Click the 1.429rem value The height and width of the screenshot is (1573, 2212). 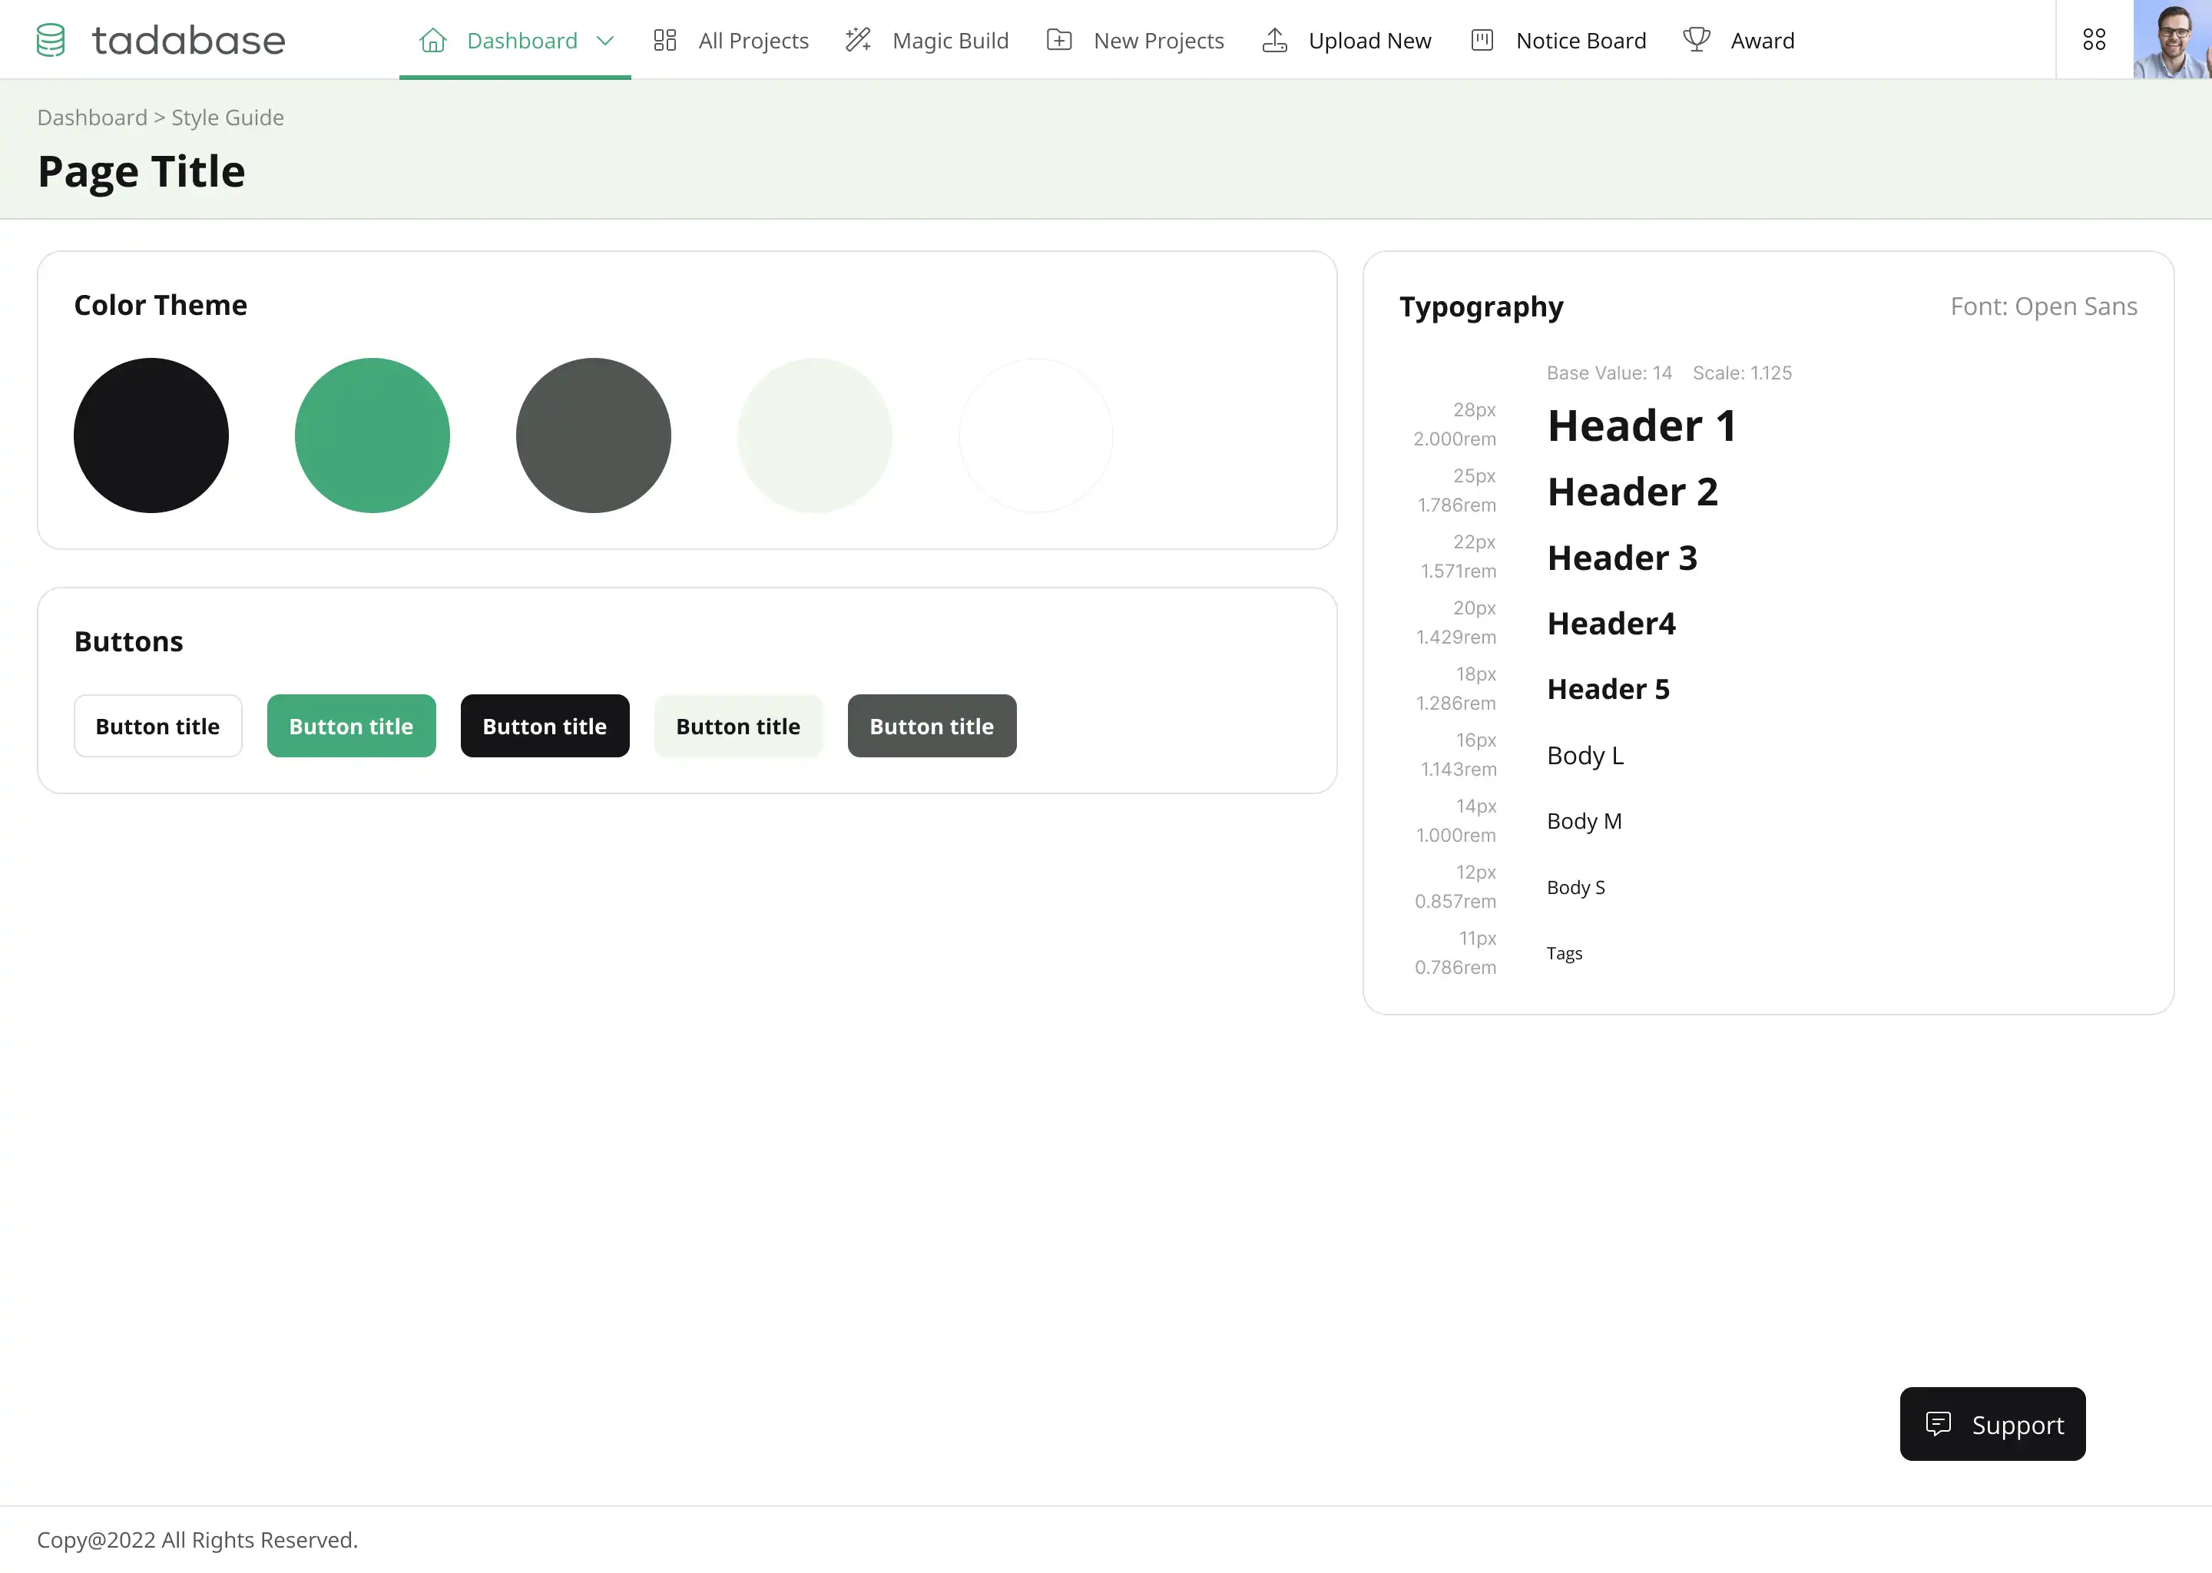click(x=1455, y=637)
